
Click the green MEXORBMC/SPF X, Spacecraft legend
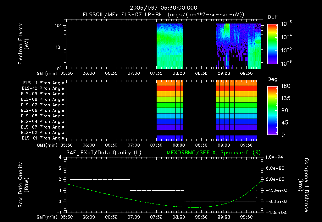[214, 153]
